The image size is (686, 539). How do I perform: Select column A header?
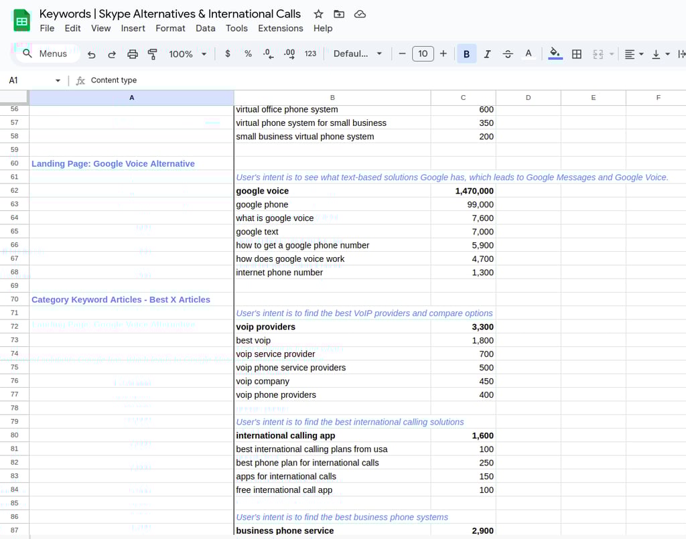pos(132,98)
